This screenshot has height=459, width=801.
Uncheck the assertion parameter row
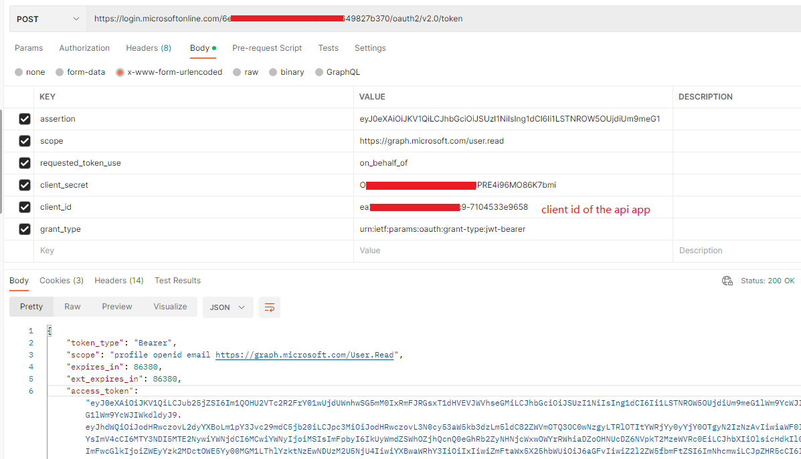pyautogui.click(x=24, y=118)
